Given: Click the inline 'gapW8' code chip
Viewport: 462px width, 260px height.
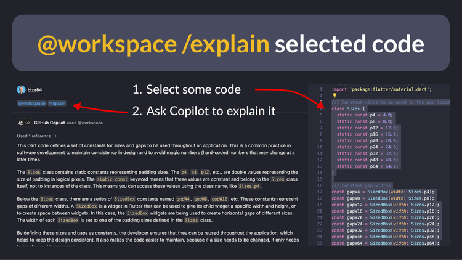Looking at the screenshot, I should tap(200, 199).
